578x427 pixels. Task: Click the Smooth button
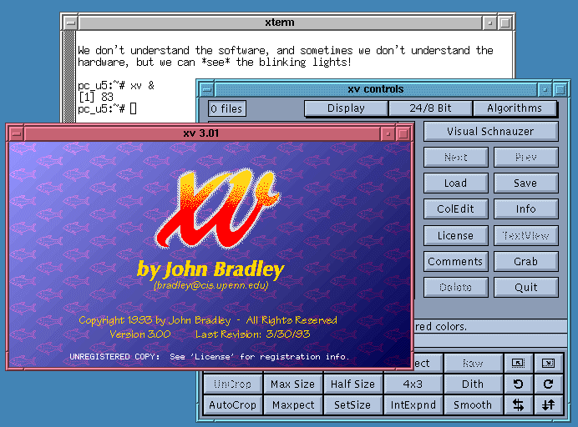point(473,405)
